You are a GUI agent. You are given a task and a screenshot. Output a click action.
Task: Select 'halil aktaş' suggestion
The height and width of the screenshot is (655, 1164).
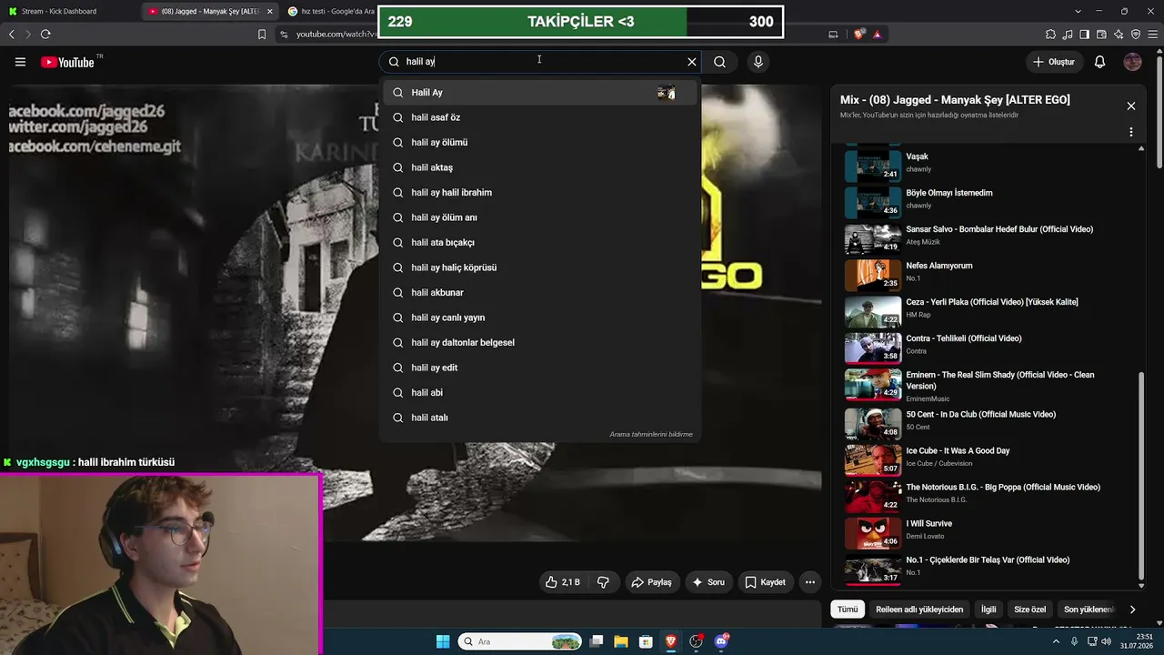pos(540,167)
